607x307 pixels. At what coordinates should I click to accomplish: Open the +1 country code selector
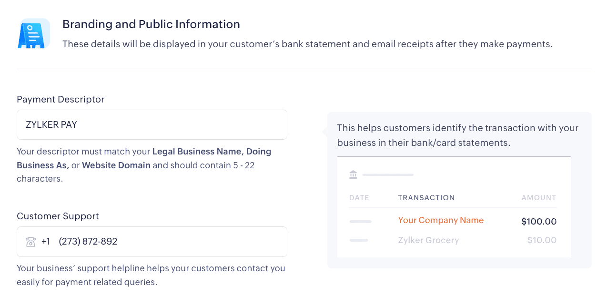pyautogui.click(x=46, y=242)
